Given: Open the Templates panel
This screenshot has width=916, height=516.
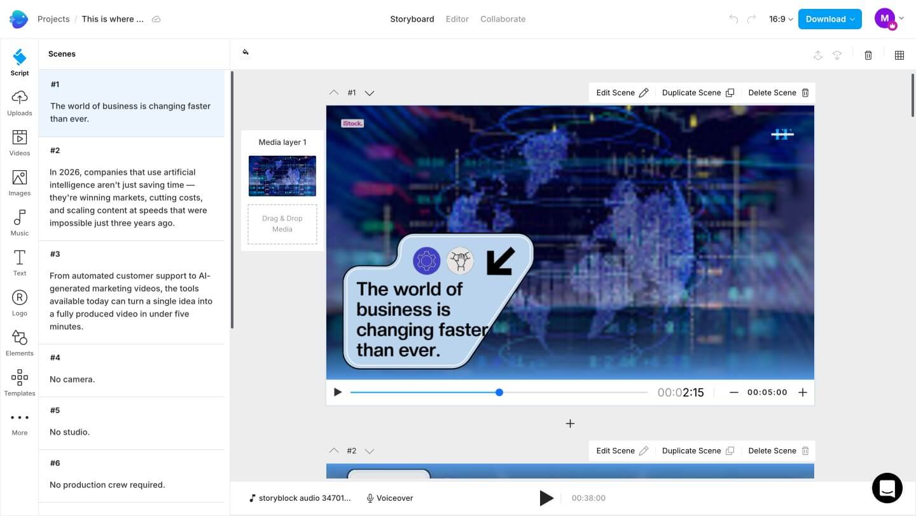Looking at the screenshot, I should [20, 383].
